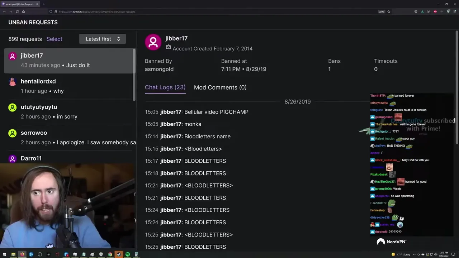Open Spotify from the taskbar
459x258 pixels.
tap(128, 254)
